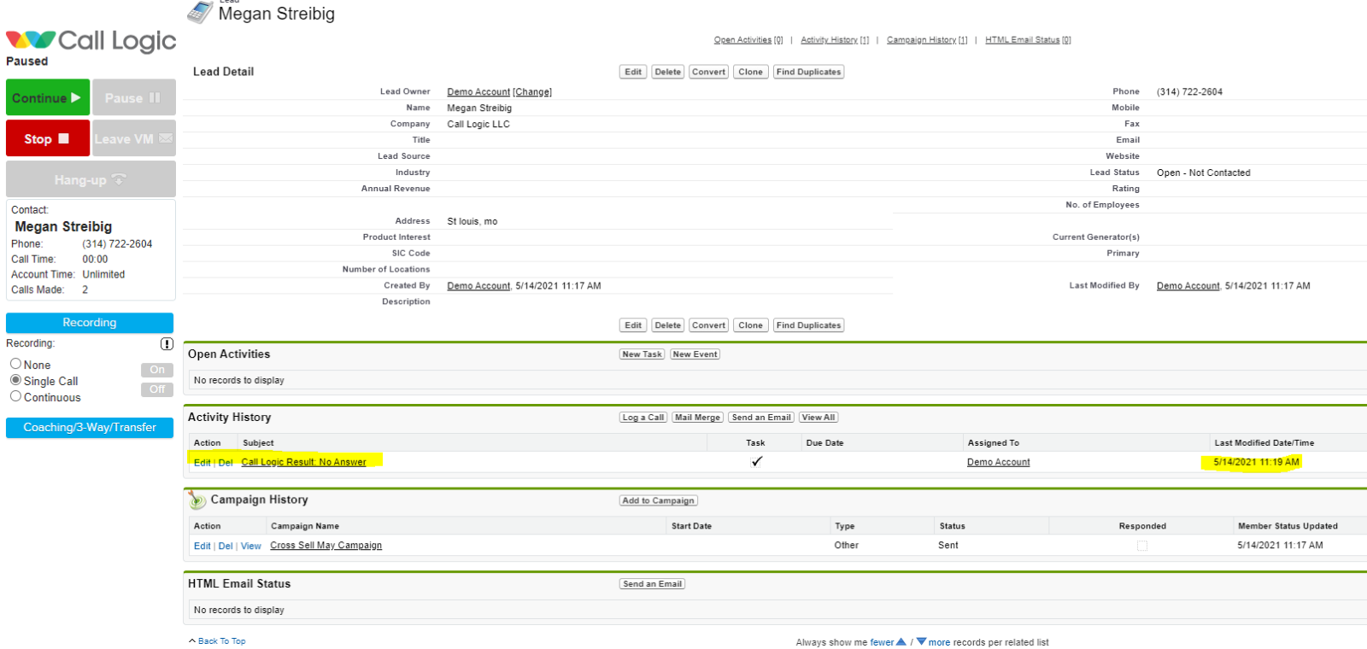Image resolution: width=1367 pixels, height=649 pixels.
Task: Click the Hang-up button
Action: point(91,179)
